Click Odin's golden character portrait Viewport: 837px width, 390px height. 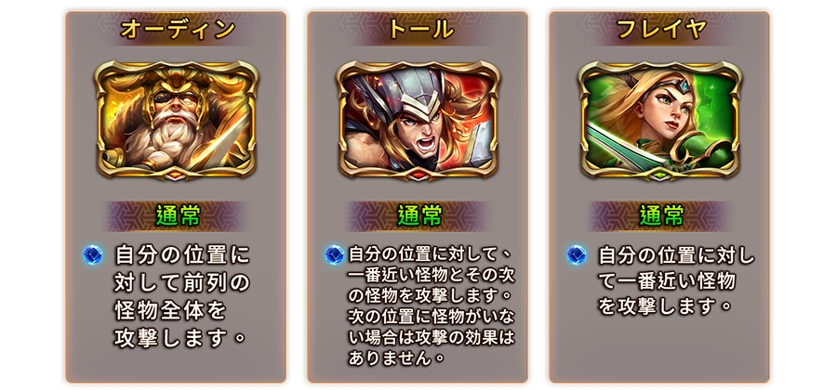click(x=177, y=120)
